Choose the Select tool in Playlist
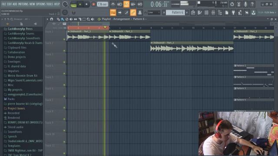The image size is (278, 156). tap(84, 19)
